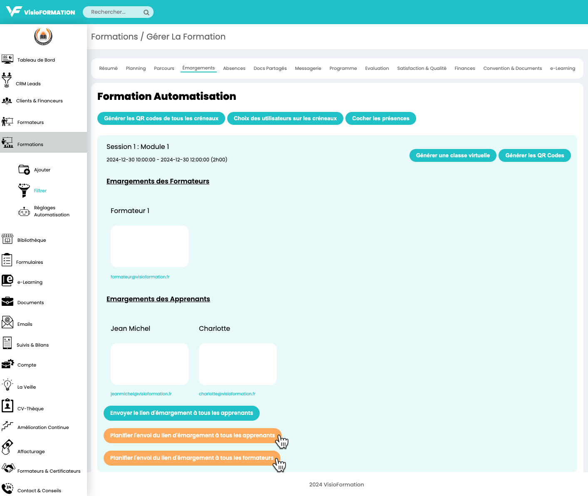
Task: Click the Réglages Automatisation robot icon
Action: (24, 212)
